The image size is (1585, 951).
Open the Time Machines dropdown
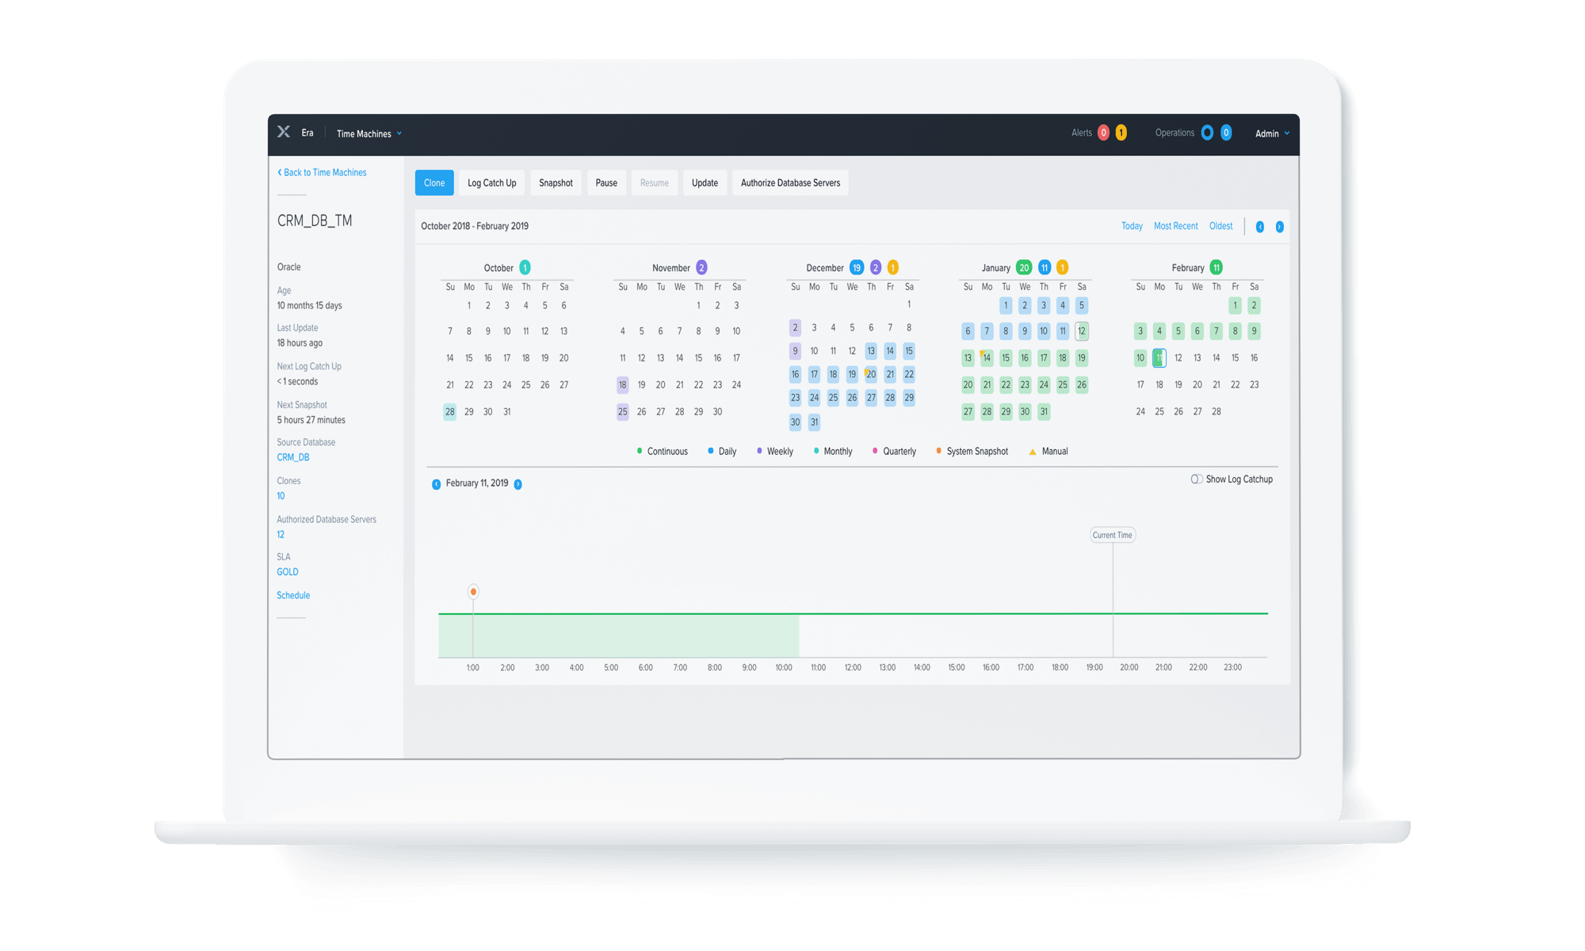click(x=369, y=134)
